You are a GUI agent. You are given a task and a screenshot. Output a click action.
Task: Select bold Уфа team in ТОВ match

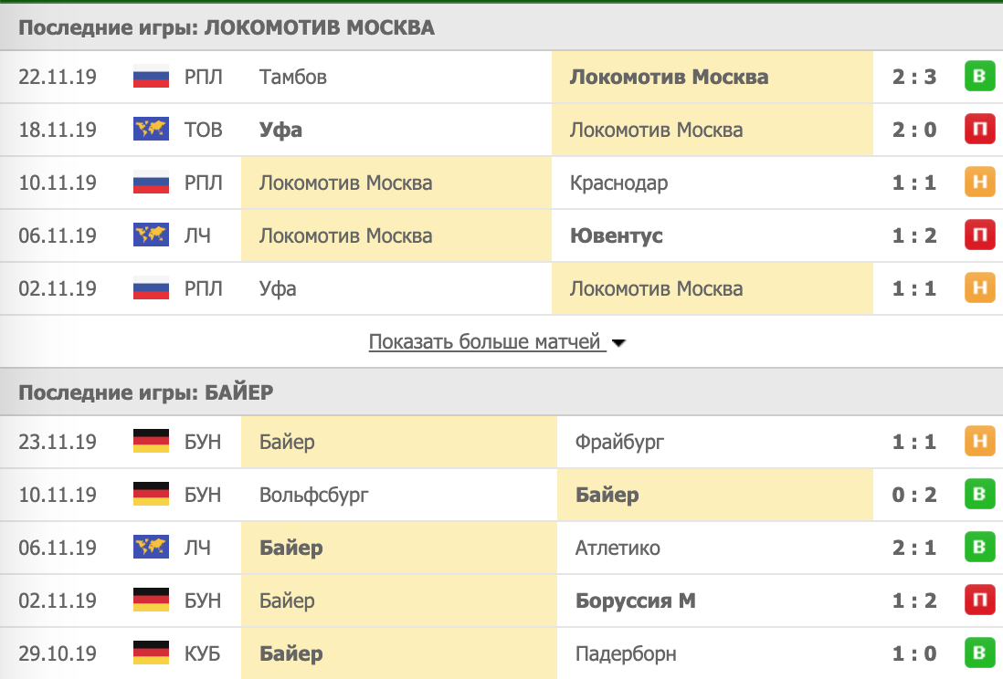(x=280, y=130)
